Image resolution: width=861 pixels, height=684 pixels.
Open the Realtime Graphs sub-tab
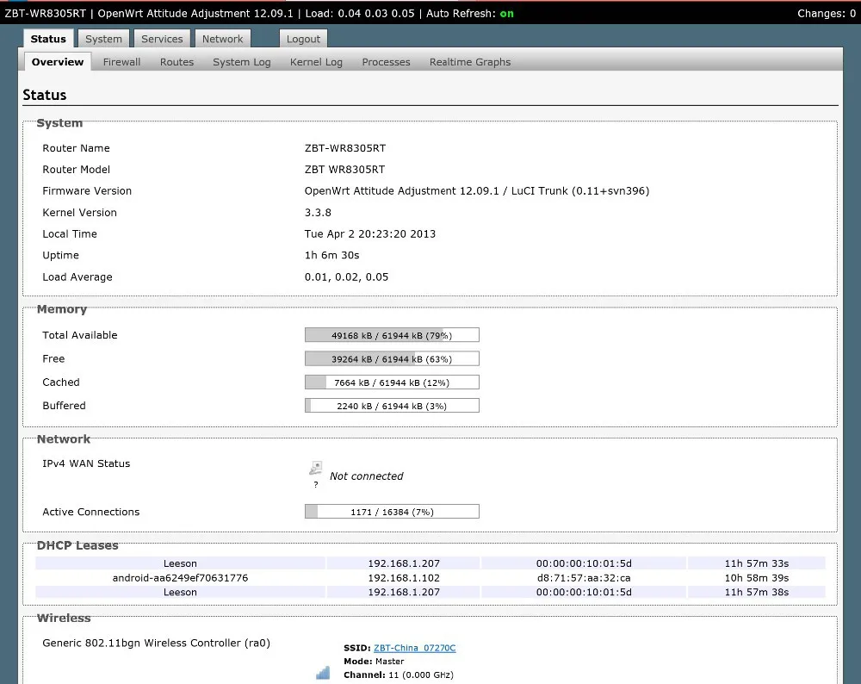470,62
